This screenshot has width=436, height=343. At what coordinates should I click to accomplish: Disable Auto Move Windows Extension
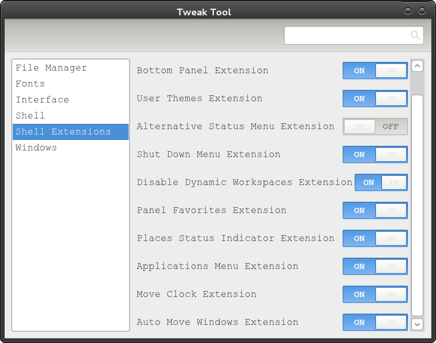[375, 322]
